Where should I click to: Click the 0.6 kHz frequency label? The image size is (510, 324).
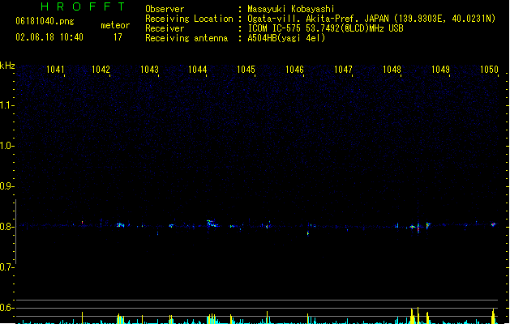click(6, 308)
